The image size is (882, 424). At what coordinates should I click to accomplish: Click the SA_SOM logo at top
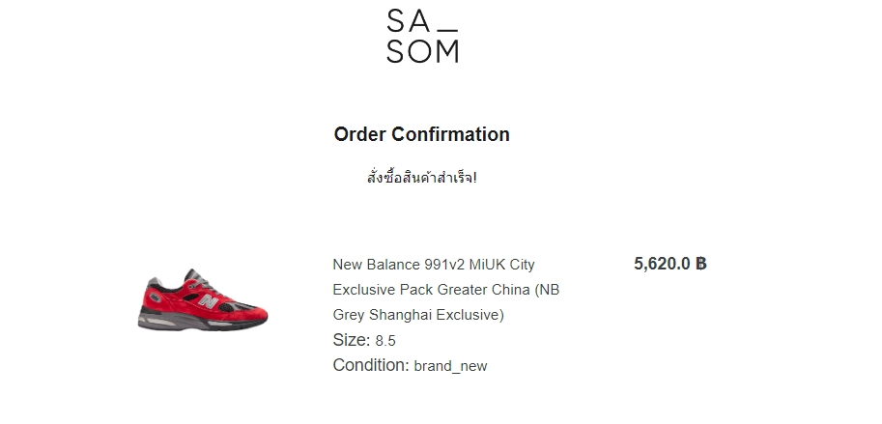[422, 36]
